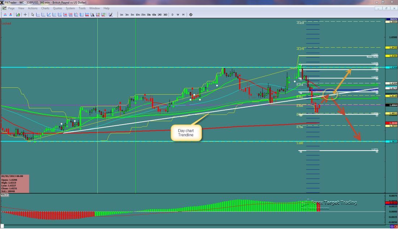Open the Charts menu
Image resolution: width=398 pixels, height=229 pixels.
coord(45,8)
